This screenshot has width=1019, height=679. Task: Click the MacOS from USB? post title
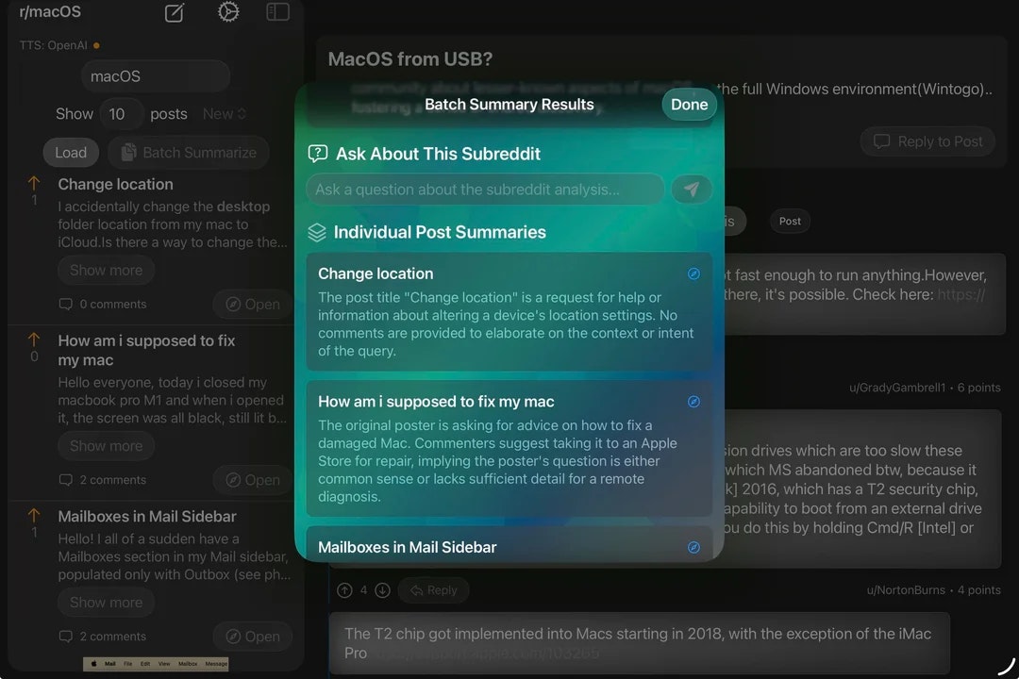[x=410, y=59]
